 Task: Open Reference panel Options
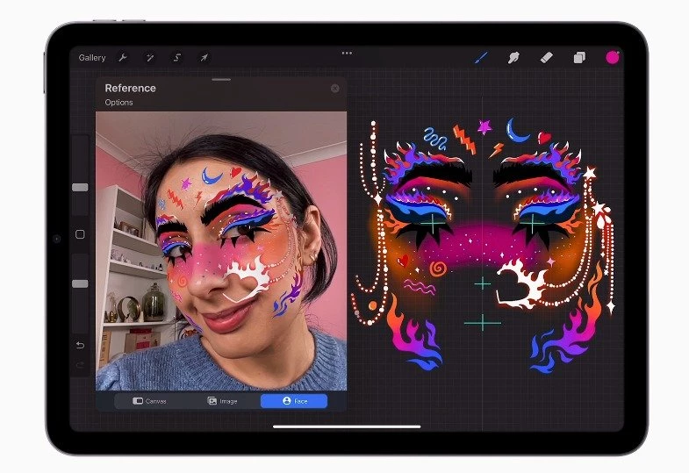click(x=118, y=103)
